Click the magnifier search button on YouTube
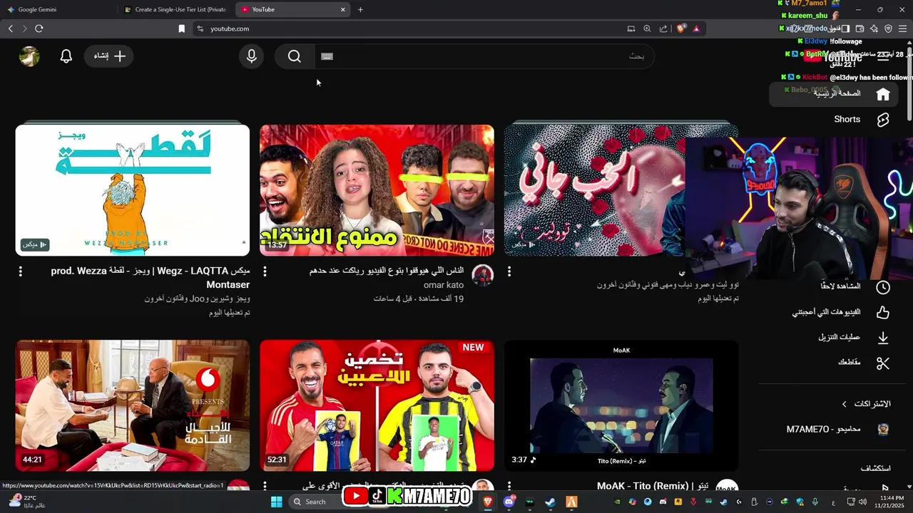The height and width of the screenshot is (513, 913). point(295,56)
